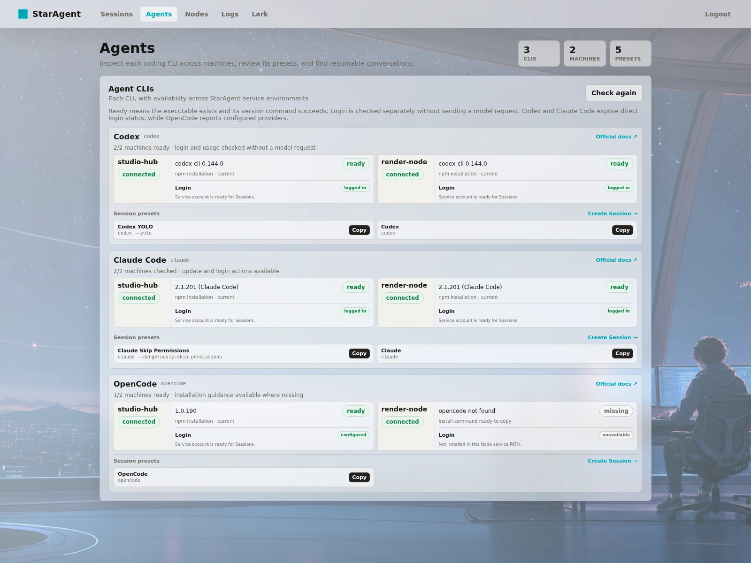Open the Logs tab
The width and height of the screenshot is (751, 563).
coord(230,14)
